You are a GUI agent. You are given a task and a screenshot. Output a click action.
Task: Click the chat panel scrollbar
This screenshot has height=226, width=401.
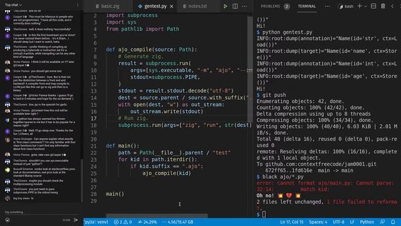click(x=82, y=180)
